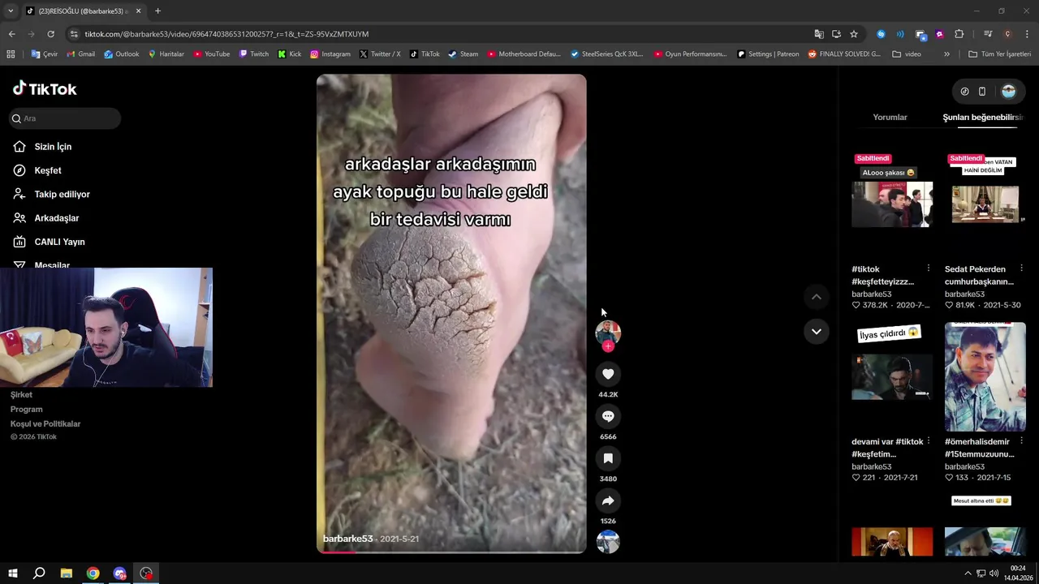Open options for the #ömerhalisdemir video

coord(1021,441)
